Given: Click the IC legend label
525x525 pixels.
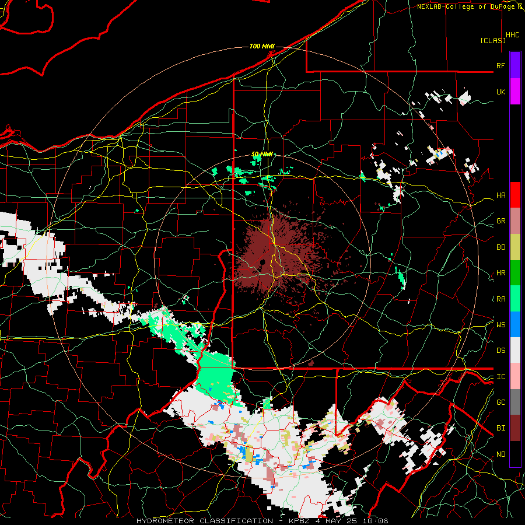Looking at the screenshot, I should (x=501, y=377).
